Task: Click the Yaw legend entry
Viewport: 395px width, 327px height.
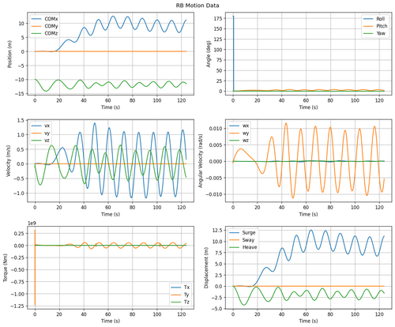Action: coord(374,33)
